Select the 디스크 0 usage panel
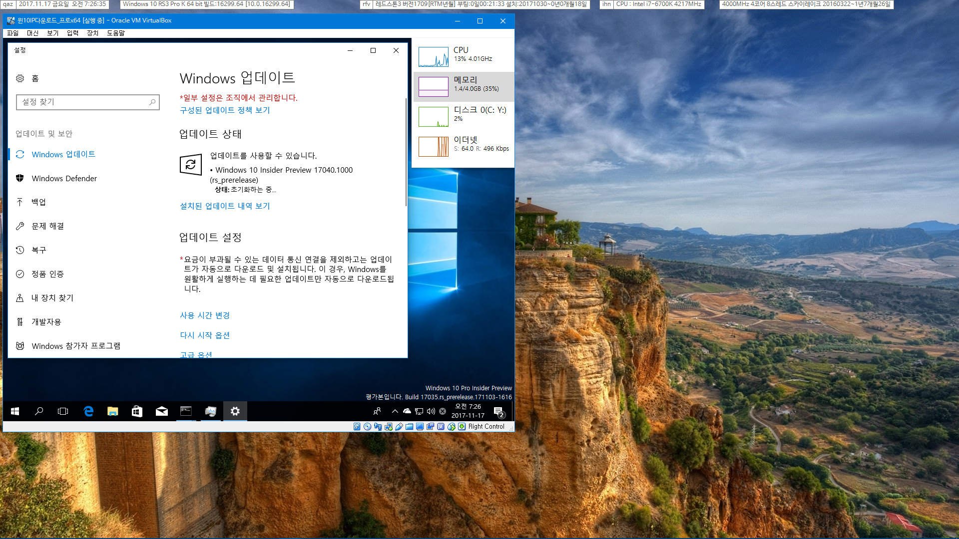 pyautogui.click(x=464, y=117)
